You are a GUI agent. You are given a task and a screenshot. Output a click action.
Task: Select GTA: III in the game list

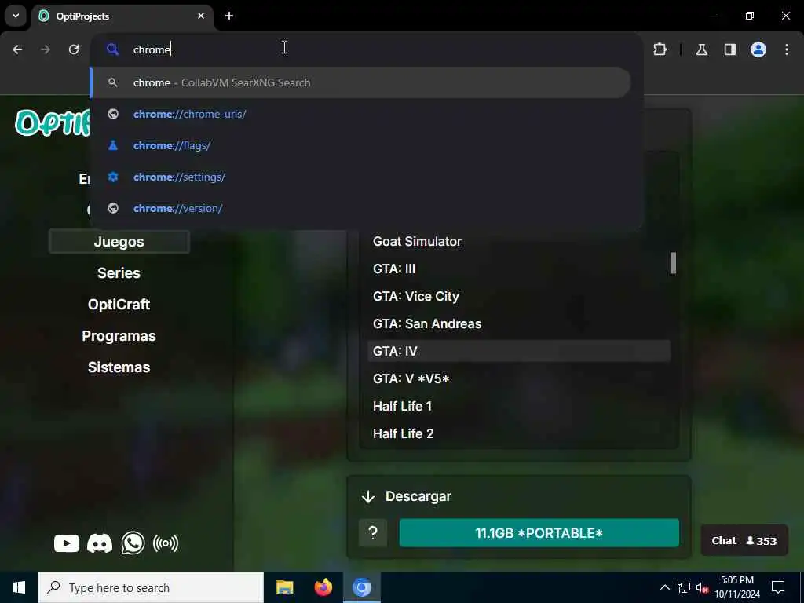pyautogui.click(x=519, y=269)
